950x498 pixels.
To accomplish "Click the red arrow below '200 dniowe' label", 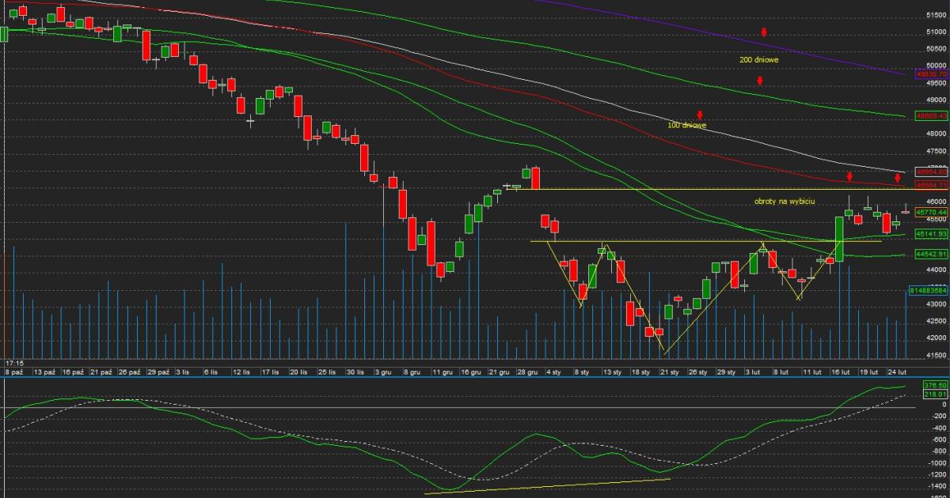I will [759, 81].
